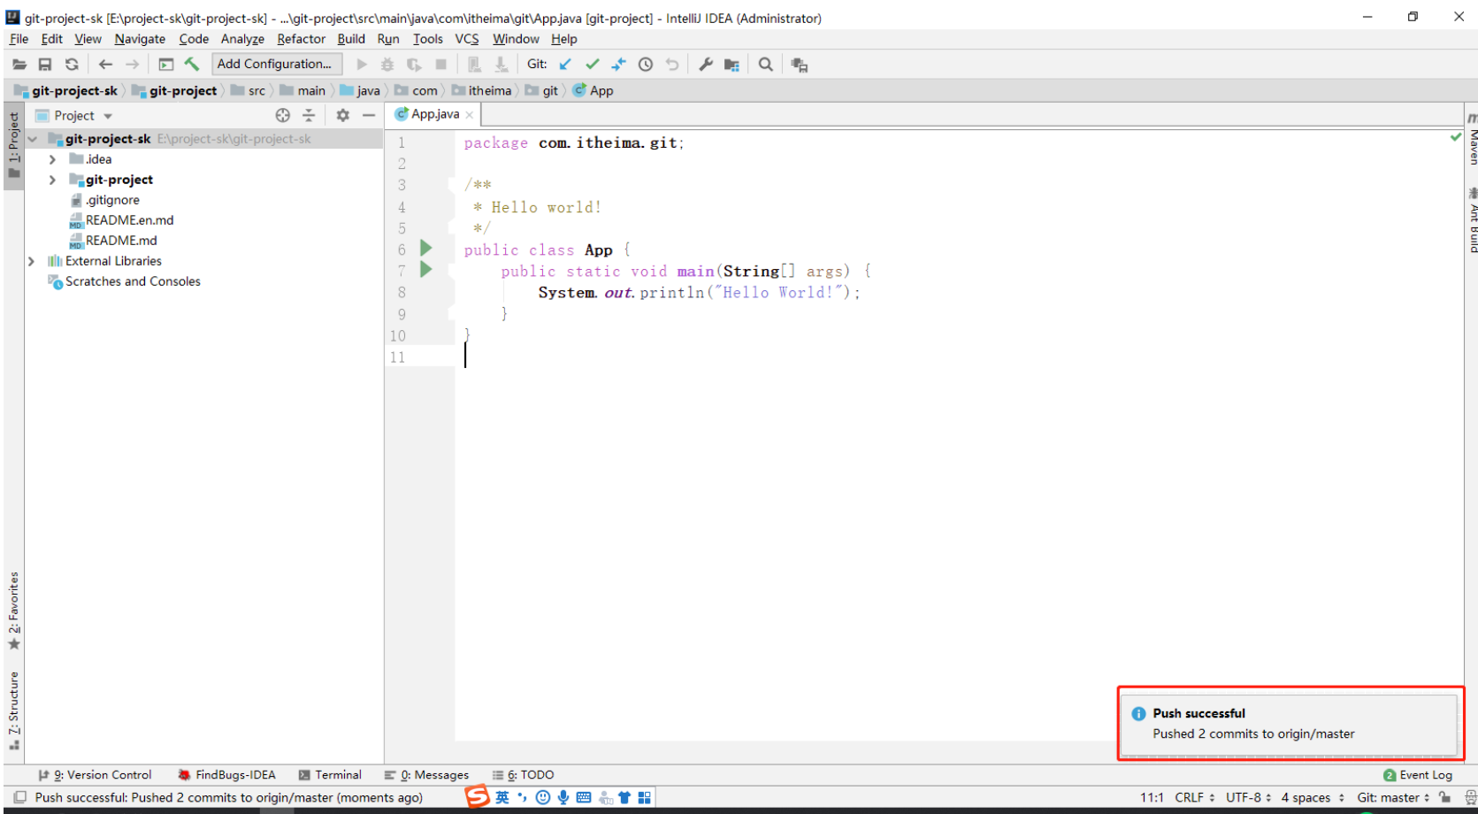Viewport: 1478px width, 814px height.
Task: Expand the External Libraries node
Action: click(x=32, y=261)
